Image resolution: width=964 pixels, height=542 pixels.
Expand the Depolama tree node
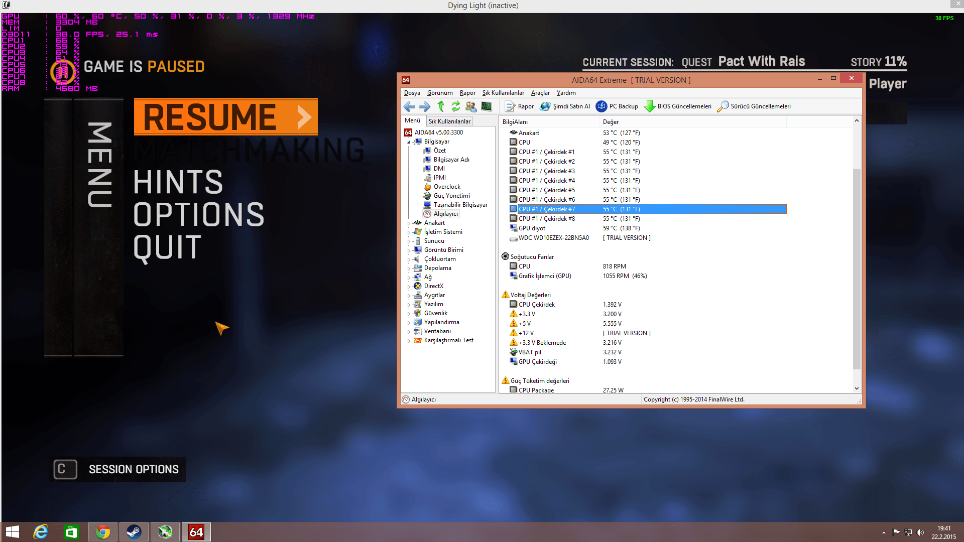click(409, 268)
